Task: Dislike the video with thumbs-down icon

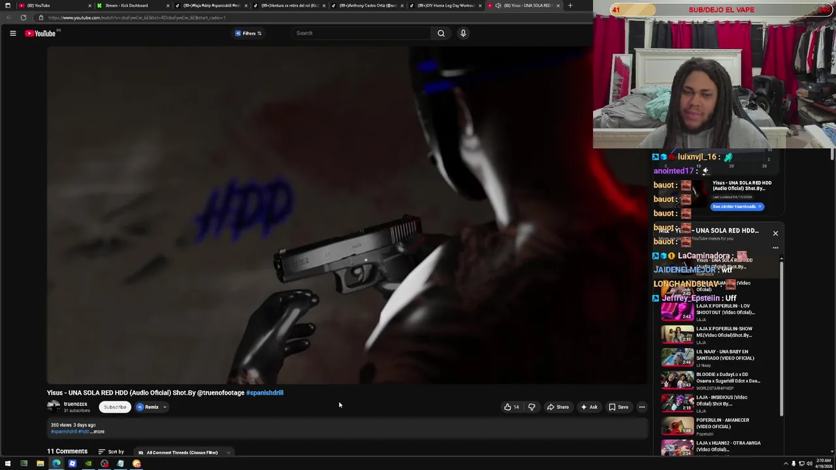Action: 532,407
